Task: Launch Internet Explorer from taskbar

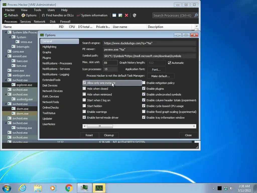Action: coord(22,188)
